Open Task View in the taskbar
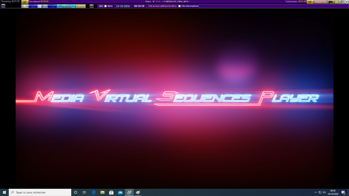This screenshot has height=196, width=349. tap(84, 192)
